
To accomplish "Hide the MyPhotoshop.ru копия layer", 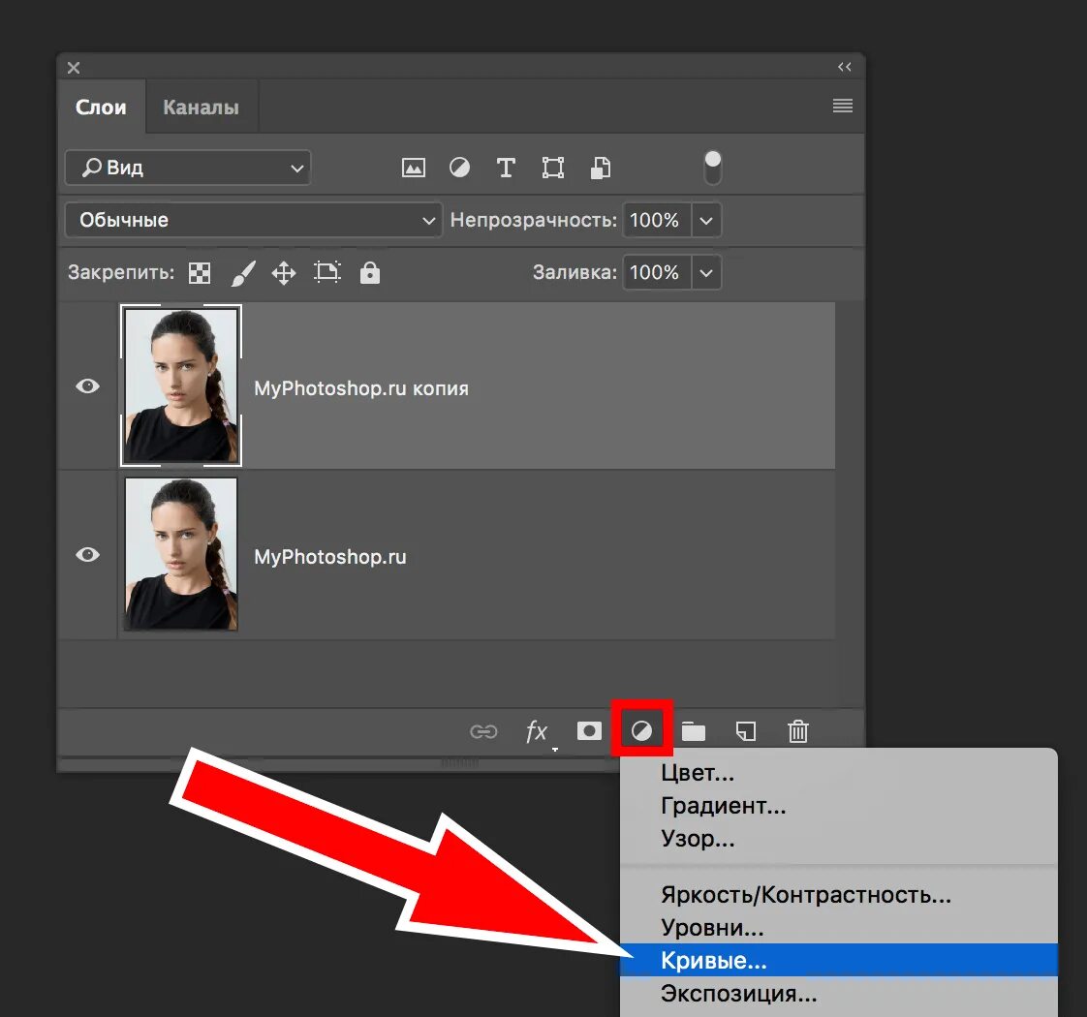I will tap(87, 386).
